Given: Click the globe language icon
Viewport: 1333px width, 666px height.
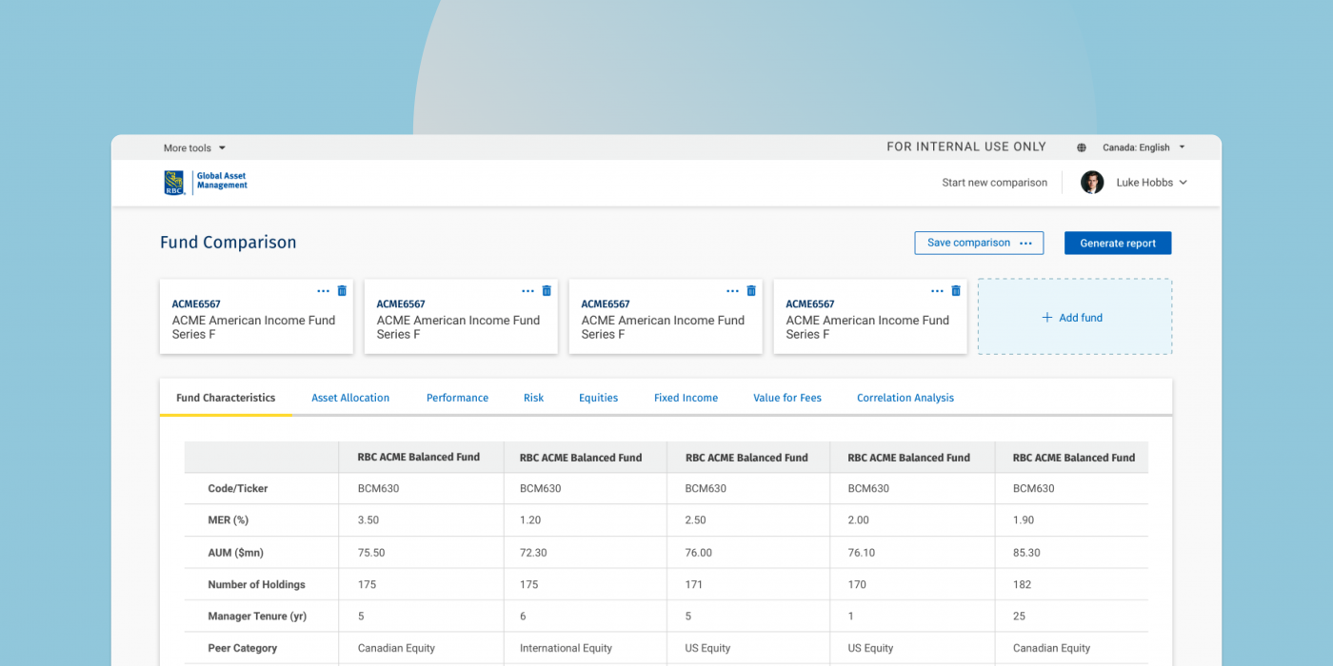Looking at the screenshot, I should [1082, 148].
